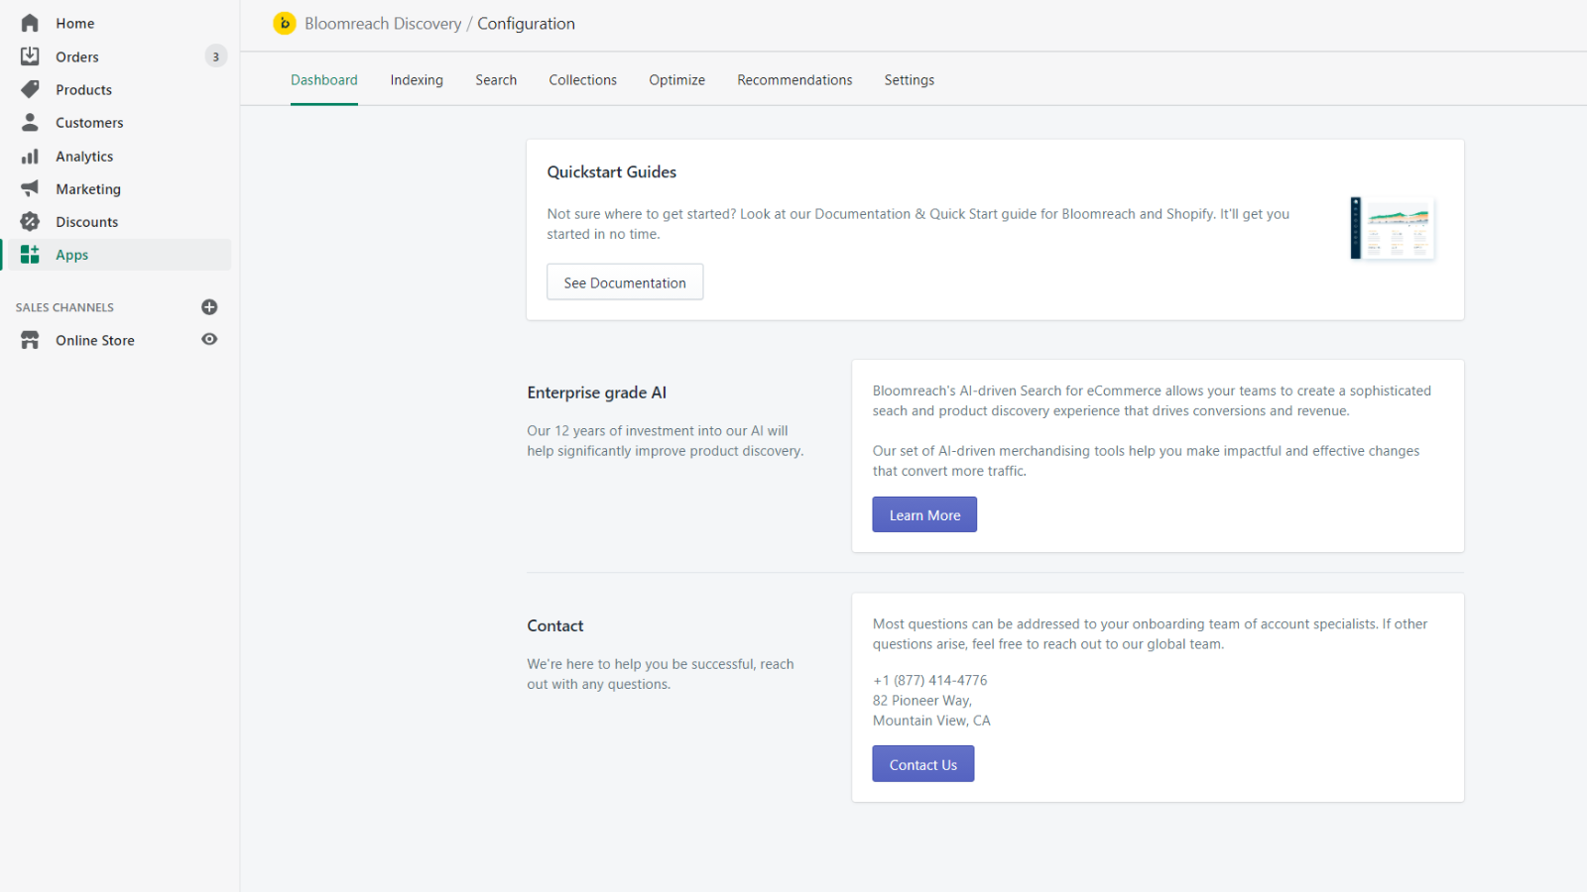Viewport: 1587px width, 892px height.
Task: Click the quickstart guide dashboard thumbnail
Action: pos(1393,228)
